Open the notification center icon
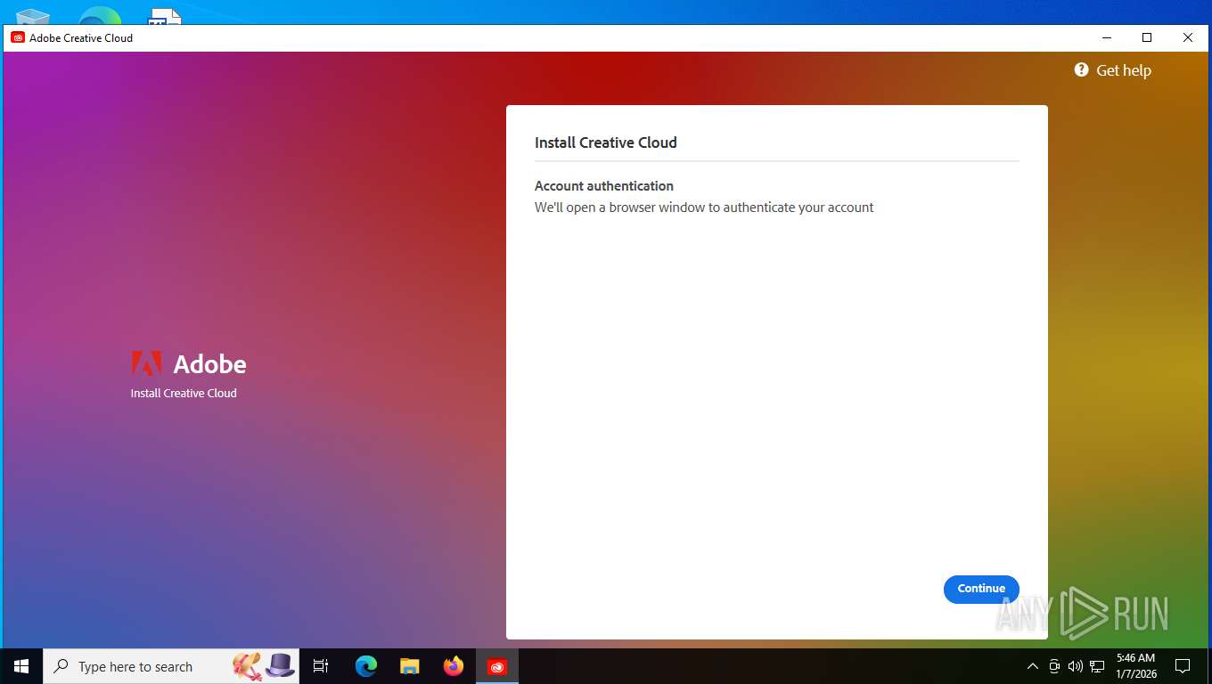Image resolution: width=1212 pixels, height=684 pixels. coord(1183,666)
